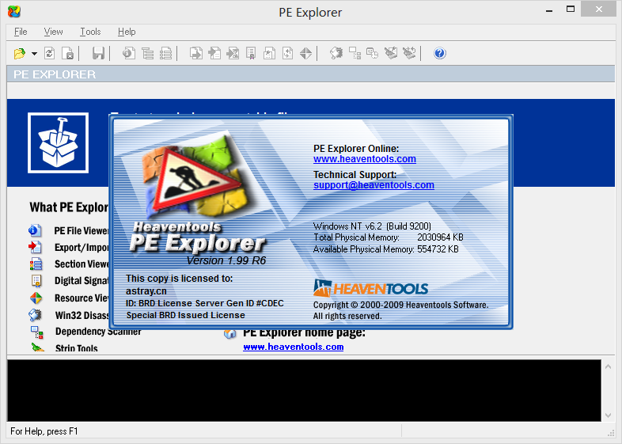Screen dimensions: 622x444
Task: Open the home page link below the dialog
Action: pos(293,347)
